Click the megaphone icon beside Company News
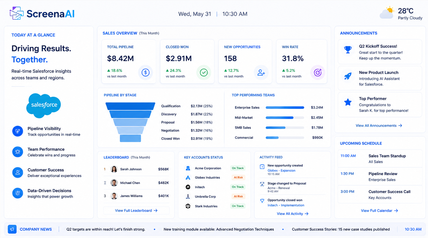Image resolution: width=428 pixels, height=238 pixels. 12,229
